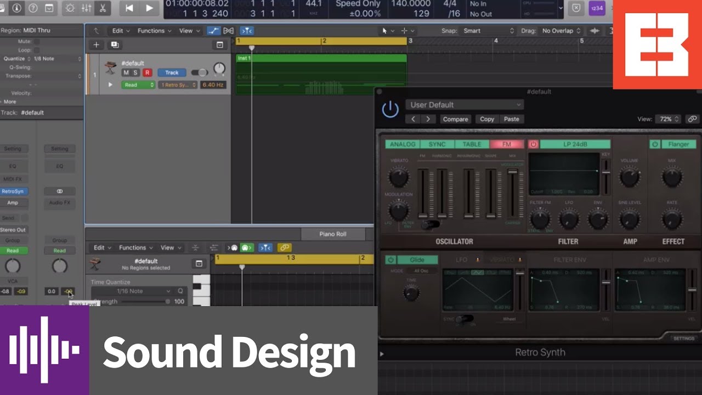Screen dimensions: 702x395
Task: Click the blue Track automation button
Action: tap(172, 72)
